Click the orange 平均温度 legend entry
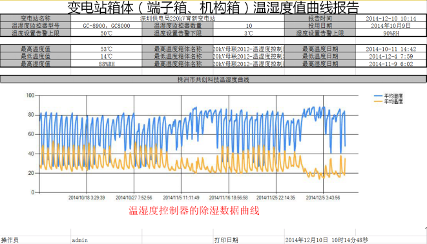The image size is (427, 244). click(388, 101)
